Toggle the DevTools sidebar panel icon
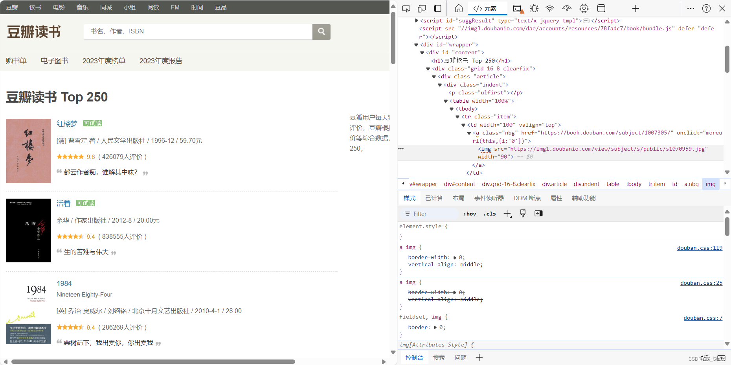731x365 pixels. [x=437, y=8]
